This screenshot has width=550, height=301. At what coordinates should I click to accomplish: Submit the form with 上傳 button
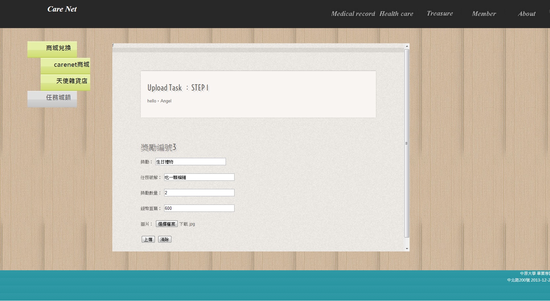coord(148,240)
